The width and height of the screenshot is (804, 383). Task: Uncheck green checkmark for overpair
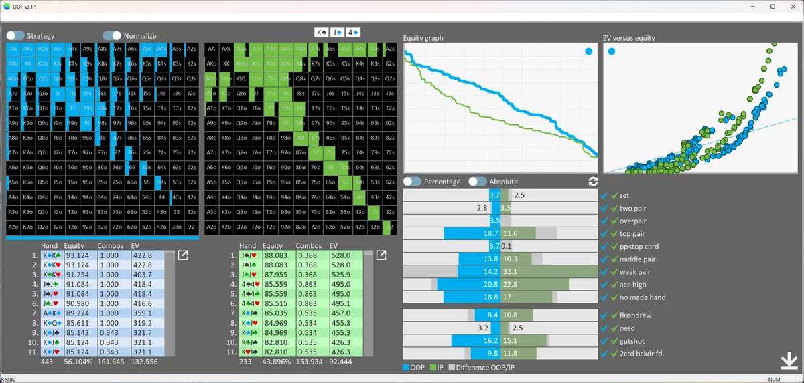614,221
